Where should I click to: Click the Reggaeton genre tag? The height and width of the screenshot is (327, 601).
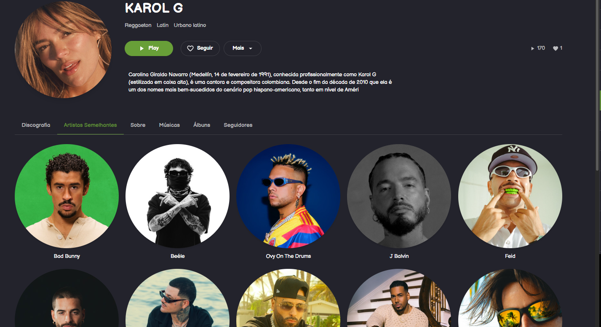(x=138, y=25)
